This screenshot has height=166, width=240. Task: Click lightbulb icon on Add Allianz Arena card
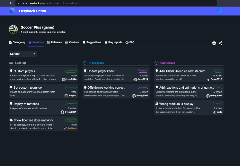click(157, 71)
